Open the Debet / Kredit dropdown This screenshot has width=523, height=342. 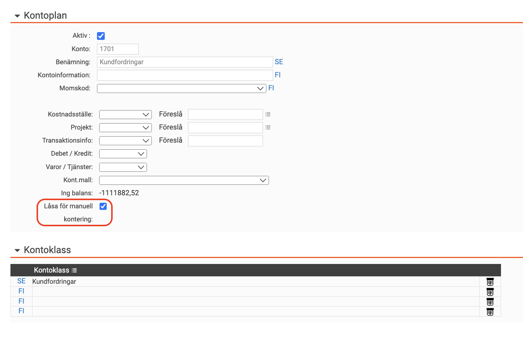tap(123, 154)
